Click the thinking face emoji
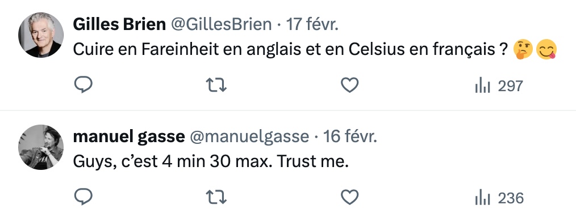Screen dimensions: 576x222 [523, 50]
